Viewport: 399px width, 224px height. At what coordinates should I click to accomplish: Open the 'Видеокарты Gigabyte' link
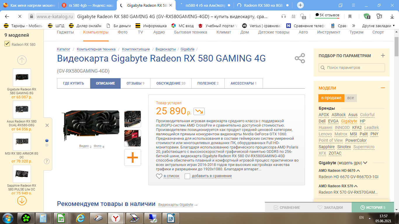pyautogui.click(x=176, y=205)
